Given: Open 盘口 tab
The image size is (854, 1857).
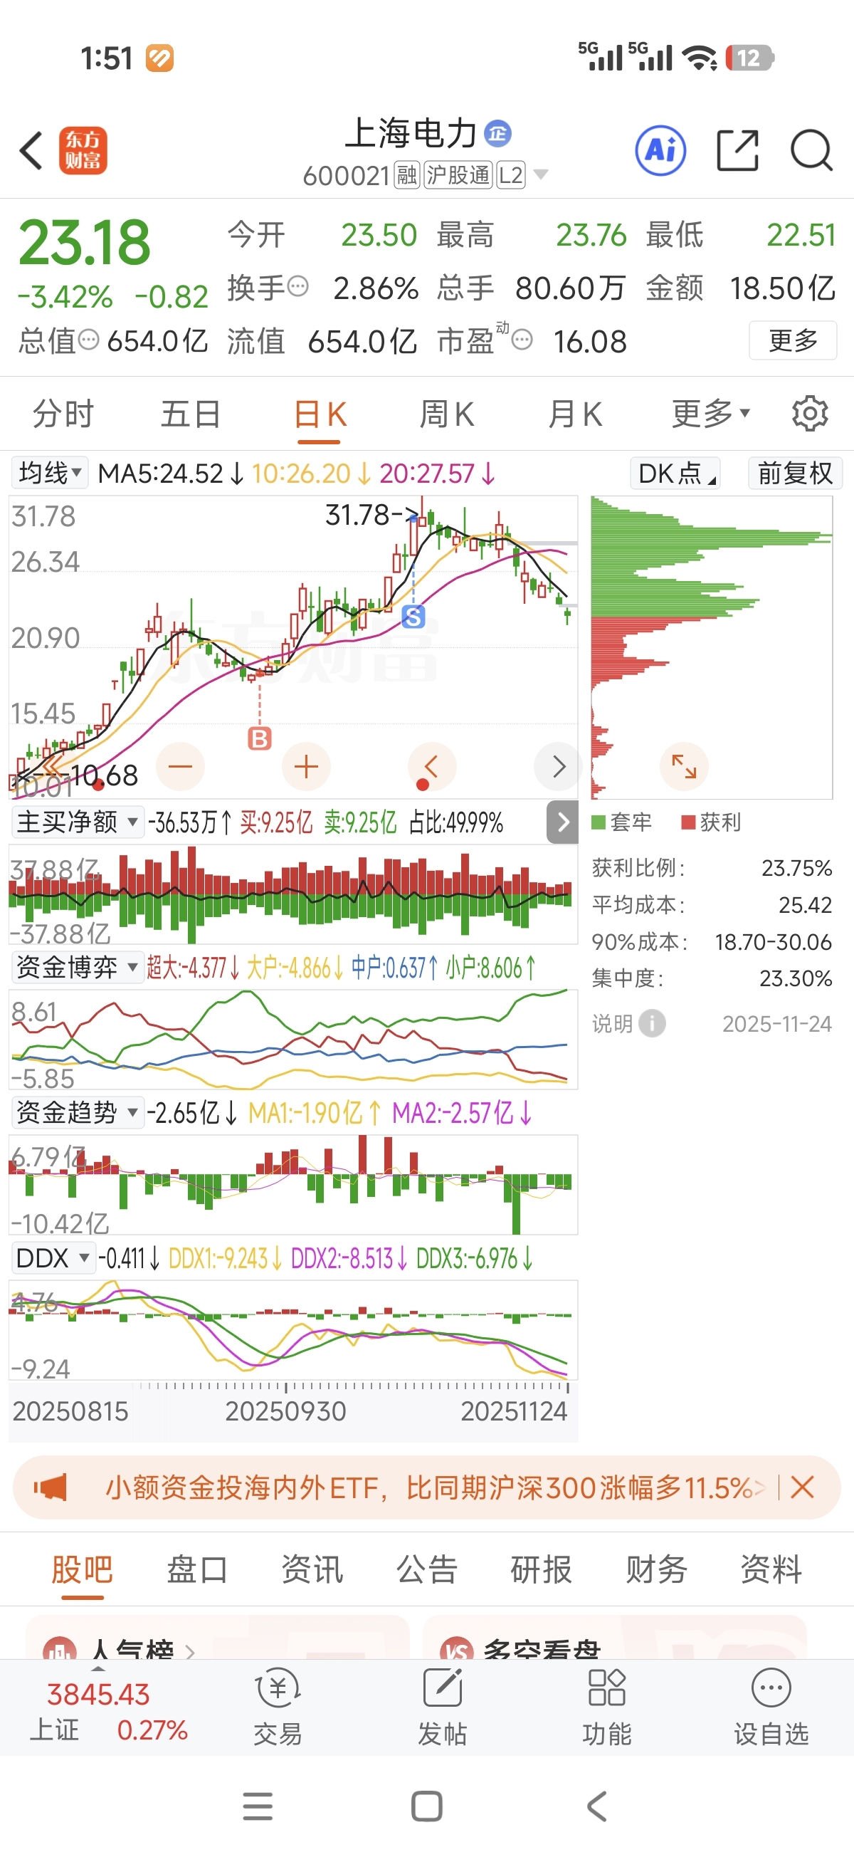Looking at the screenshot, I should coord(196,1569).
